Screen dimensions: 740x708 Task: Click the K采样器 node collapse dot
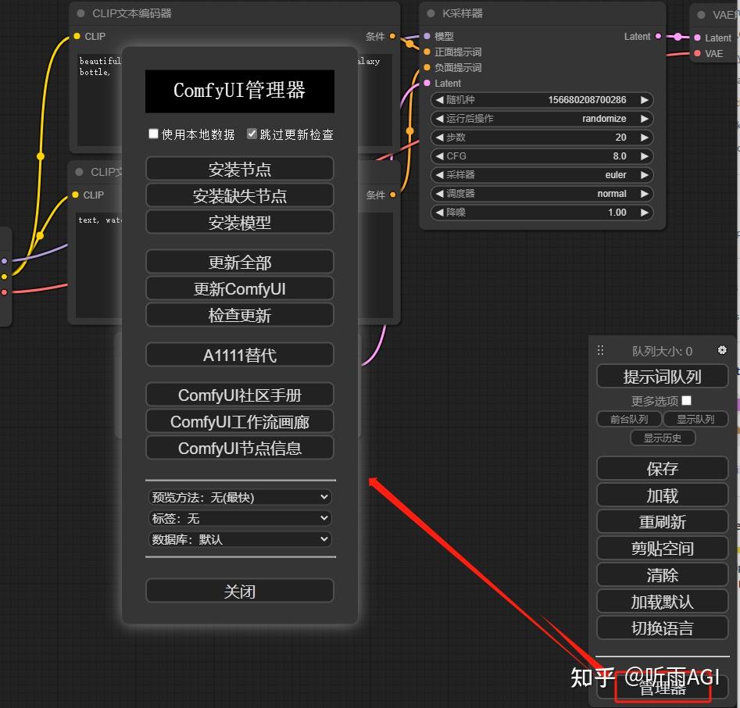431,13
